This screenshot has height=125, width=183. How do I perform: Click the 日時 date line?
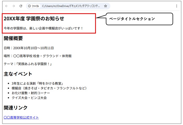[x=29, y=48]
